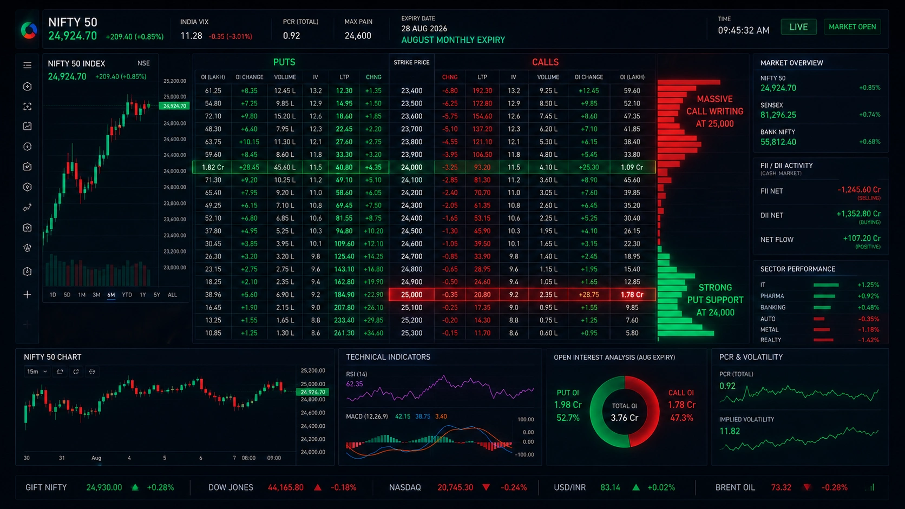Viewport: 905px width, 509px height.
Task: Sort puts by OI CHANGE column header
Action: coord(250,77)
